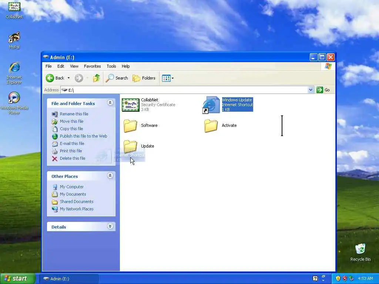This screenshot has width=379, height=284.
Task: Click the Admin (E:) taskbar button
Action: click(x=69, y=279)
